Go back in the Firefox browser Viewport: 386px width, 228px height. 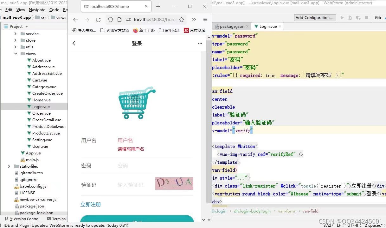[75, 20]
